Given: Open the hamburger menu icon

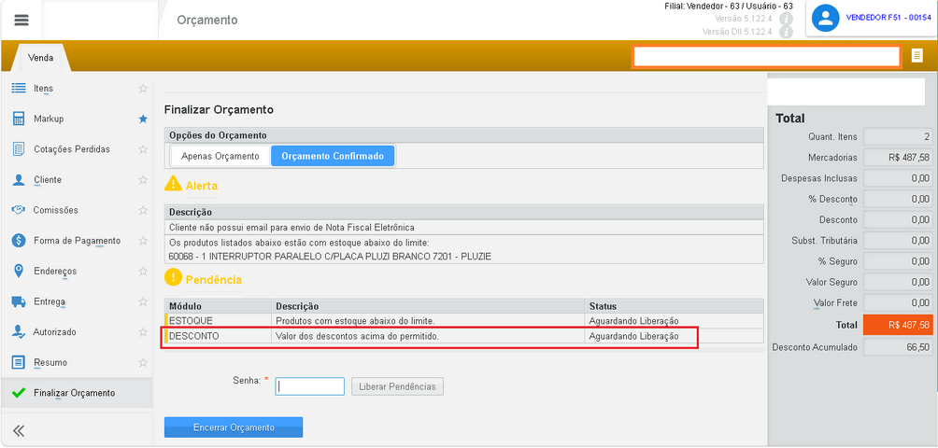Looking at the screenshot, I should tap(21, 20).
